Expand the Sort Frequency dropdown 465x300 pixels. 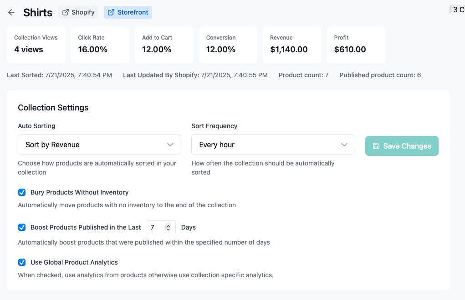(272, 145)
